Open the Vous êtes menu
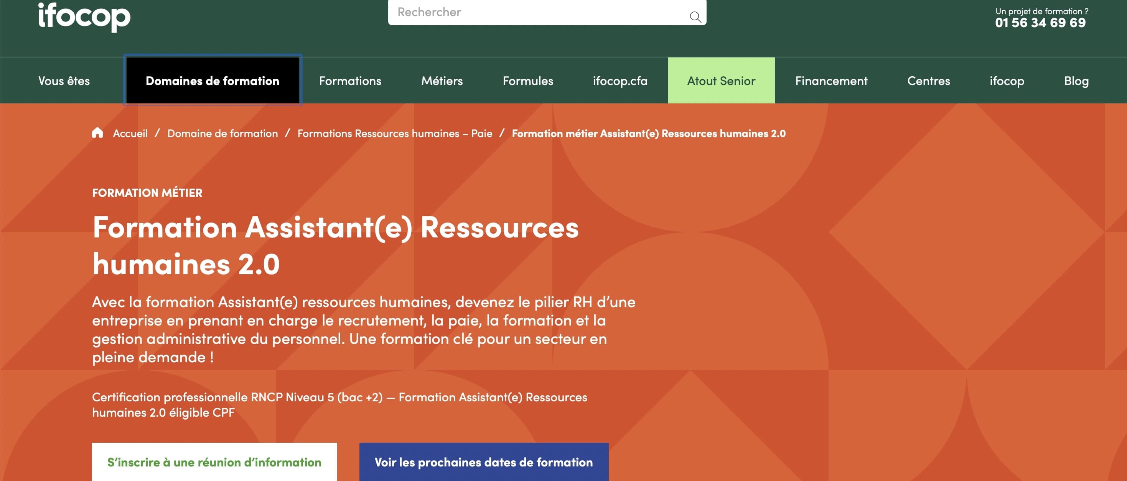This screenshot has height=481, width=1127. coord(64,81)
